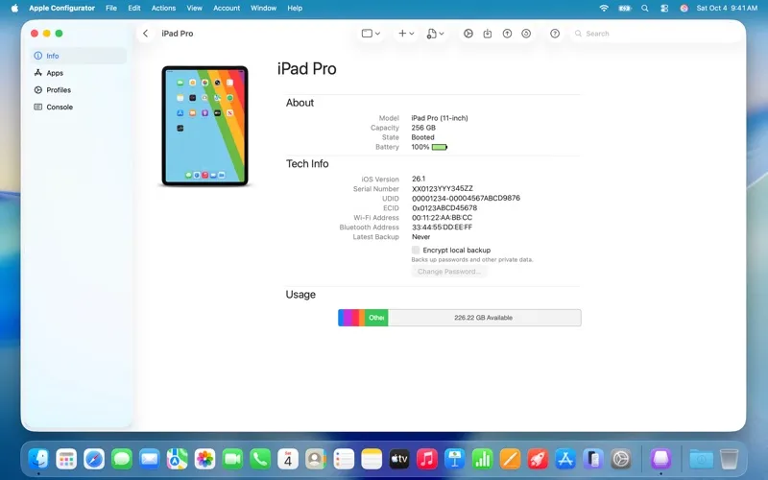Go back with the toolbar chevron

[146, 34]
